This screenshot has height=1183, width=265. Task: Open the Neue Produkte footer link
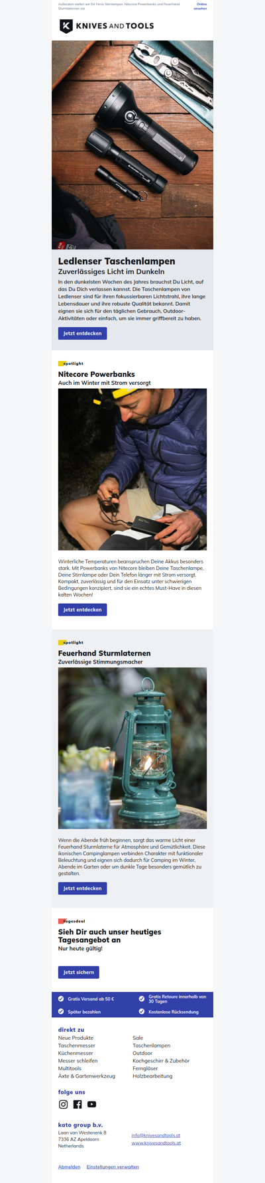click(76, 1038)
